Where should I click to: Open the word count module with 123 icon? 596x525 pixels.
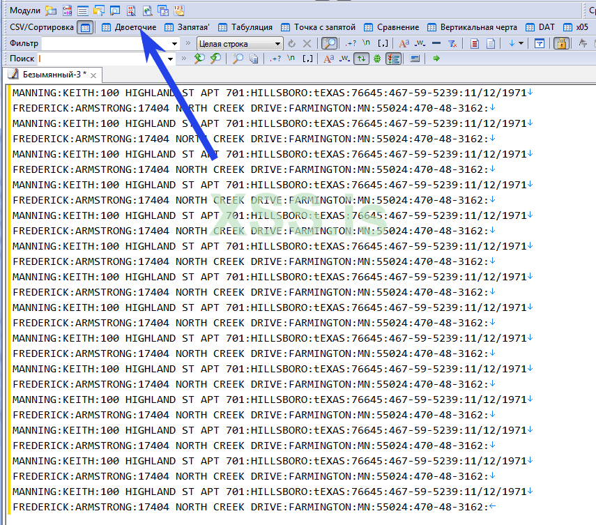click(x=179, y=10)
